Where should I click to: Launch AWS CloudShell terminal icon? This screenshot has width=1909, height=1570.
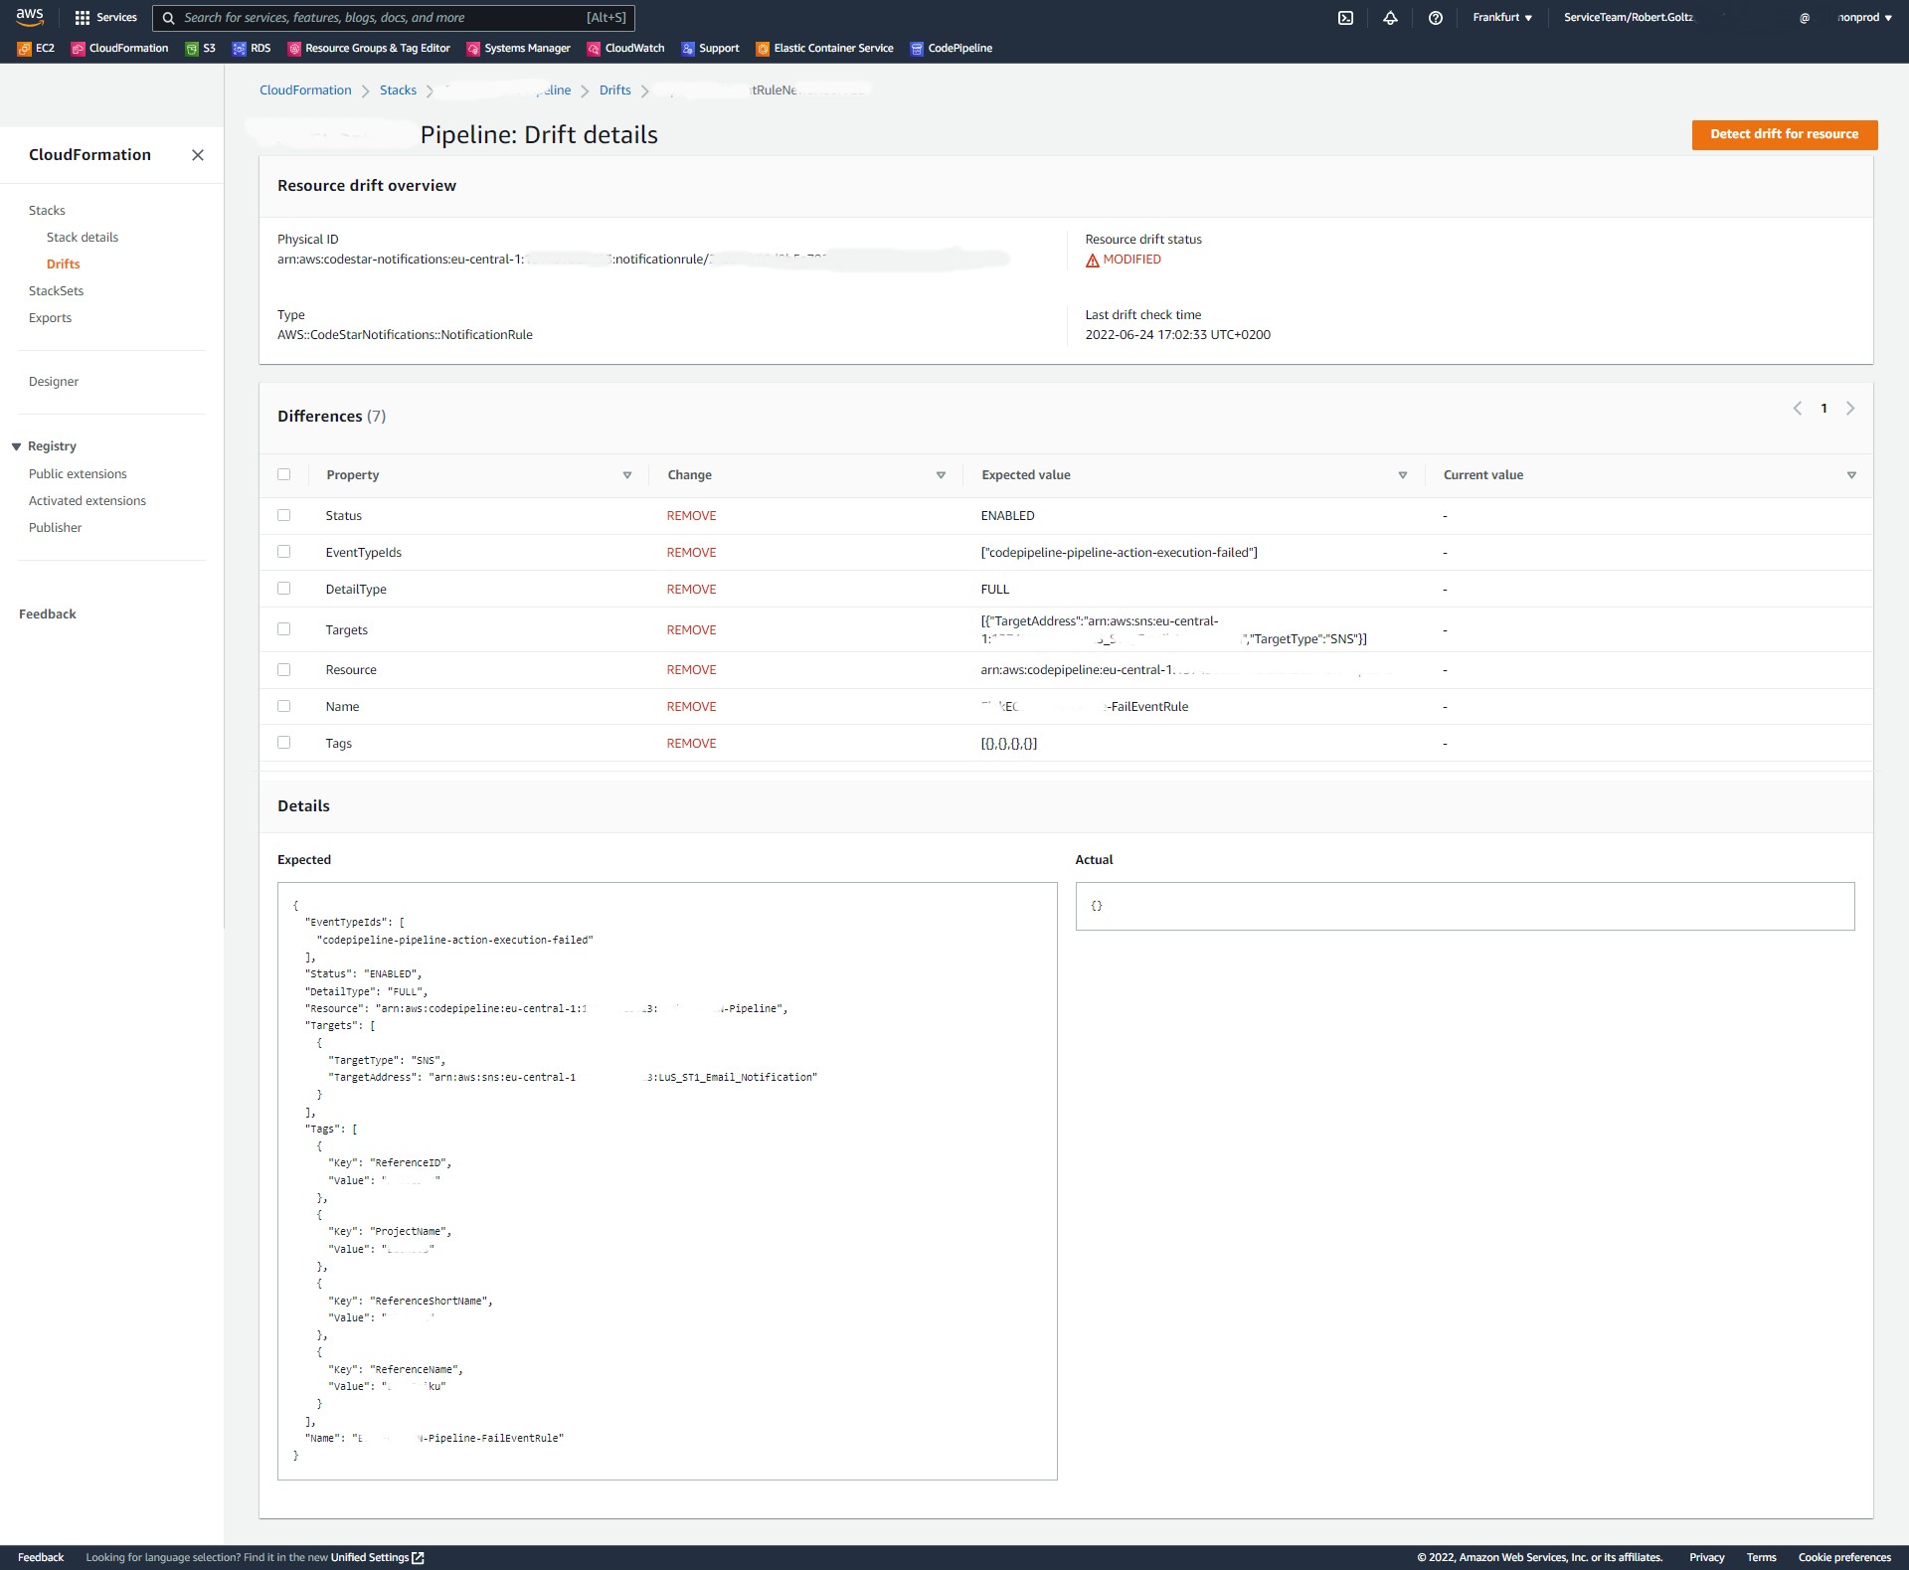pos(1346,17)
